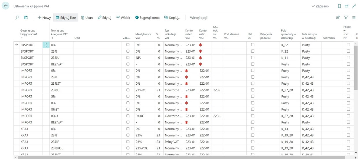Collapse page with diagonal arrows icon

pos(354,6)
